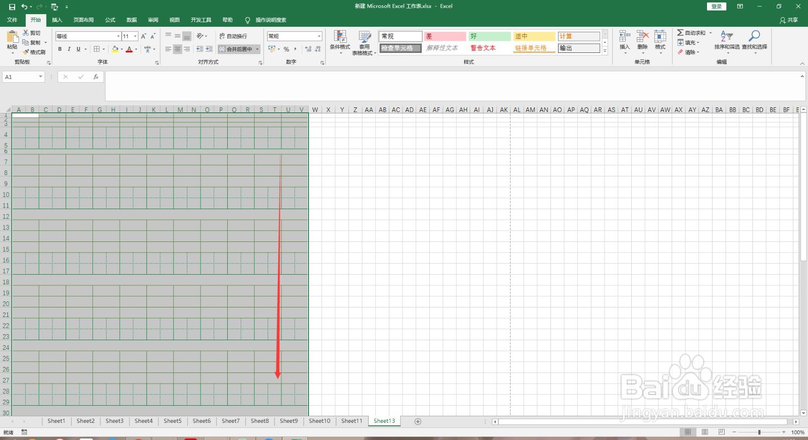Switch to the Insert (插入) tab
Viewport: 808px width, 440px height.
(57, 20)
